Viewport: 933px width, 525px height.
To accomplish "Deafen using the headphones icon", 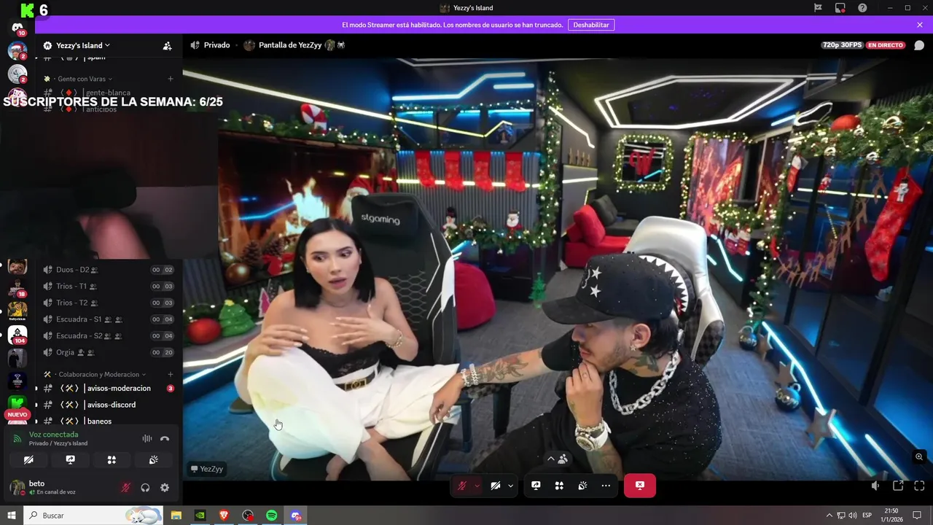I will (145, 488).
